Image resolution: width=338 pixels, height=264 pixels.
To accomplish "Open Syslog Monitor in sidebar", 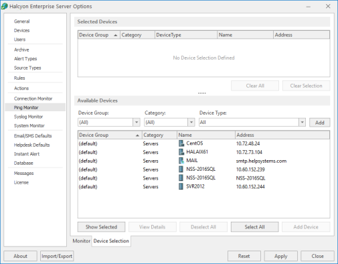I will pyautogui.click(x=28, y=117).
